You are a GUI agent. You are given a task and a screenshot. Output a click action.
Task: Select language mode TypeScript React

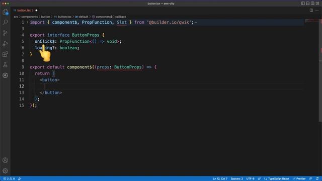[277, 179]
